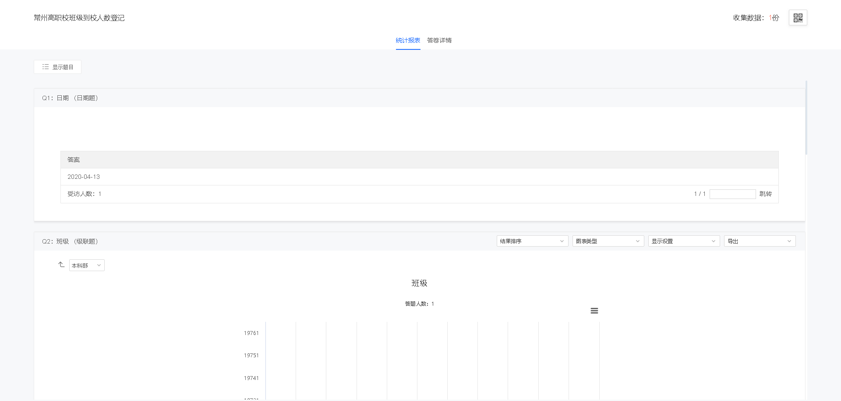Viewport: 841px width, 401px height.
Task: Open the 导出 export dropdown
Action: [759, 241]
